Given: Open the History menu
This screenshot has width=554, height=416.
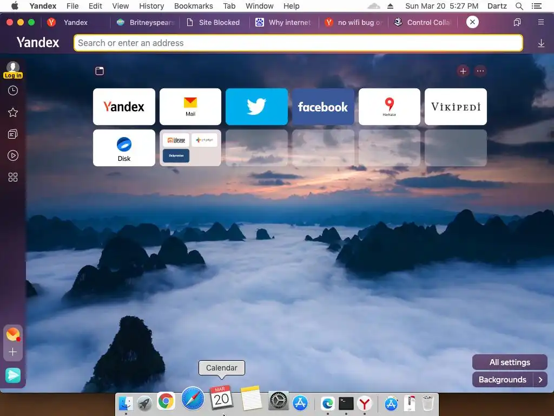Looking at the screenshot, I should click(151, 6).
